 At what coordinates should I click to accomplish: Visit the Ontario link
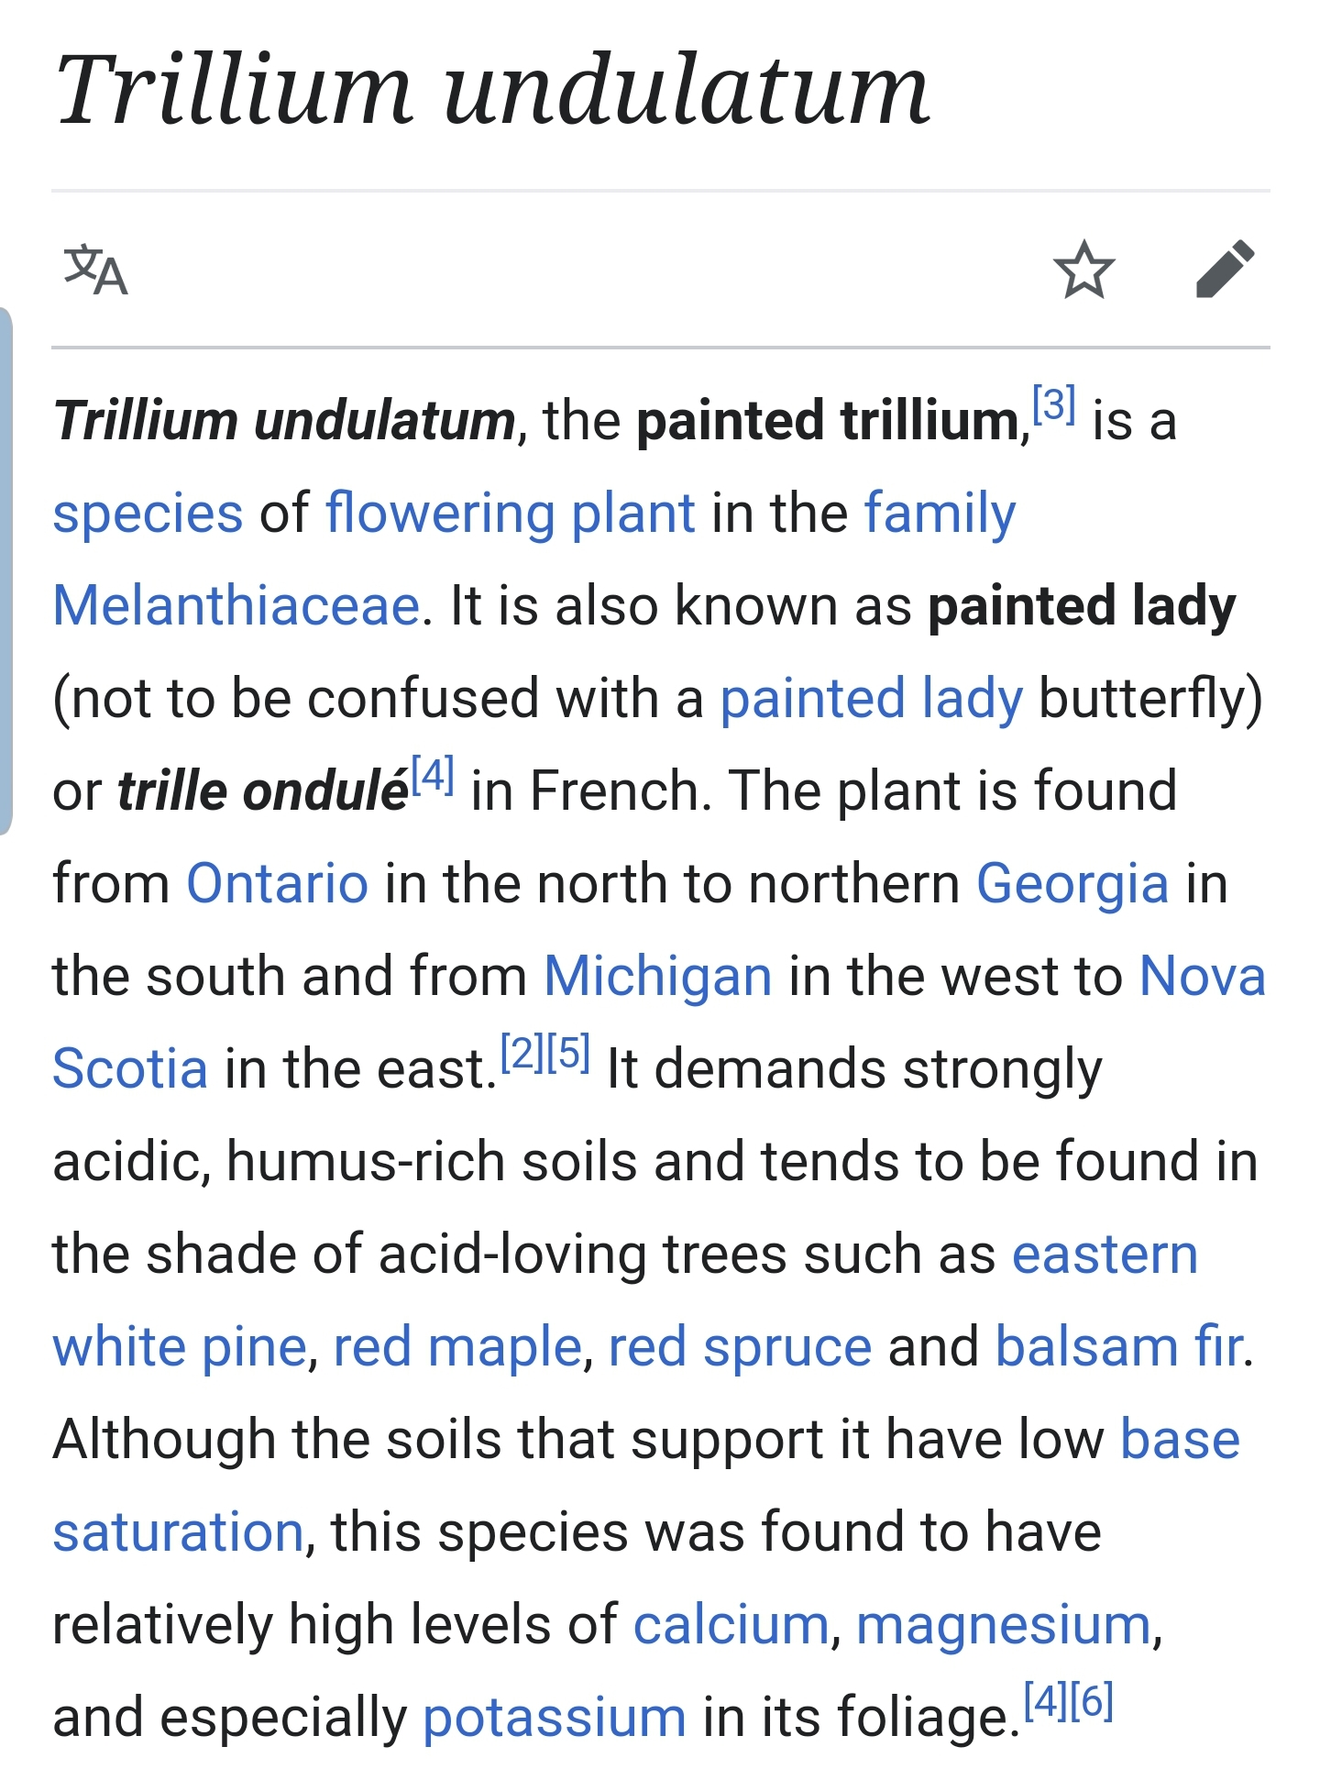point(278,883)
